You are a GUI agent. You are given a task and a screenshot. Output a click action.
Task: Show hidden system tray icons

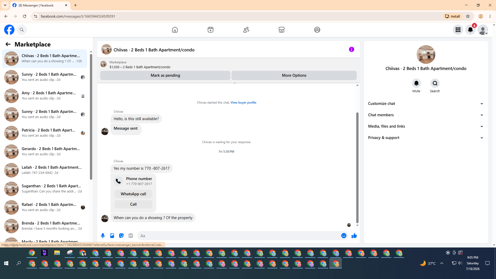click(x=442, y=263)
